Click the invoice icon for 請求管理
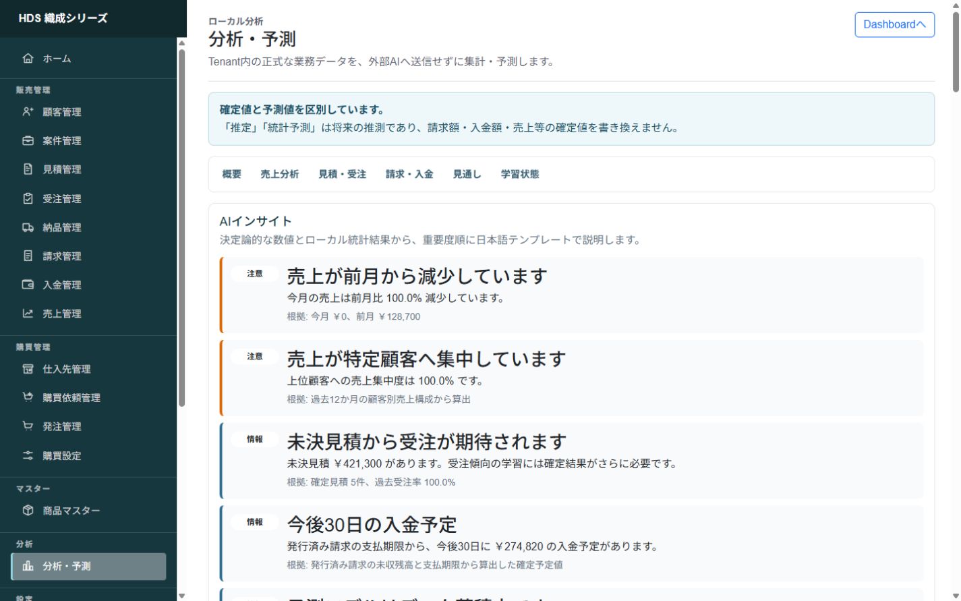The width and height of the screenshot is (961, 601). tap(28, 256)
